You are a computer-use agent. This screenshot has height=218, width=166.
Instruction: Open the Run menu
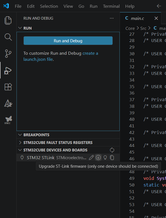[93, 6]
